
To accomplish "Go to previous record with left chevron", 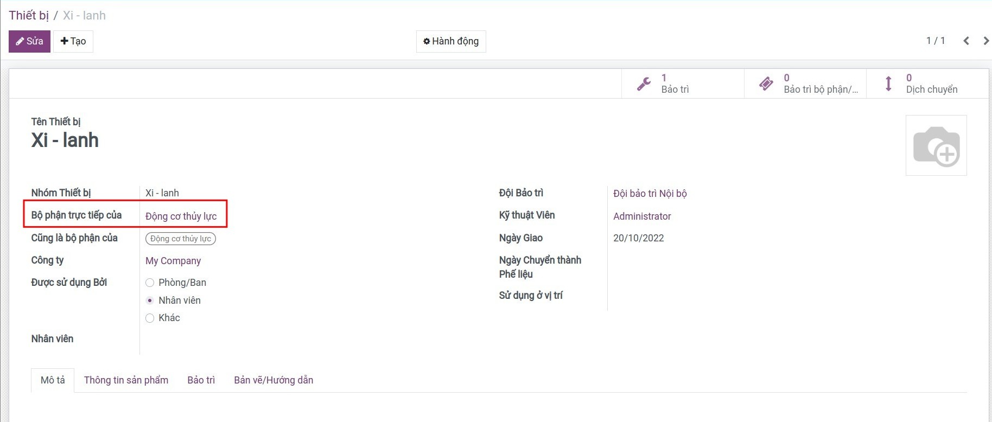I will pyautogui.click(x=966, y=41).
